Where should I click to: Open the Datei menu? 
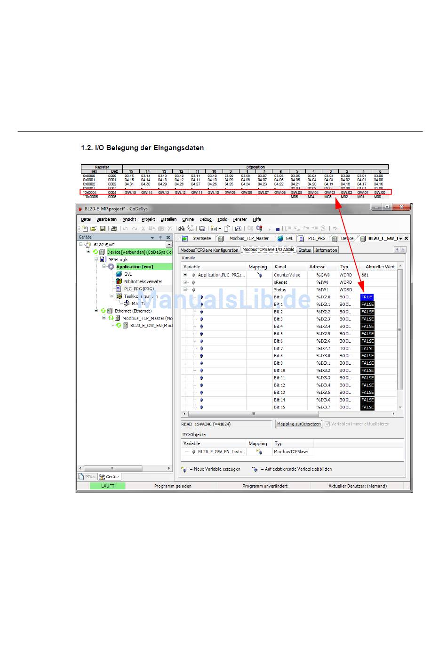click(86, 219)
